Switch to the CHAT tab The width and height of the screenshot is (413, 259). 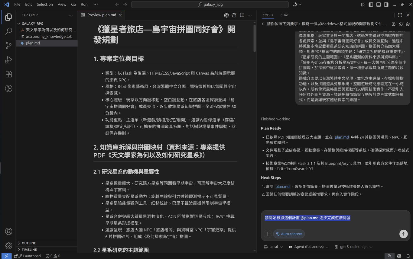coord(284,15)
